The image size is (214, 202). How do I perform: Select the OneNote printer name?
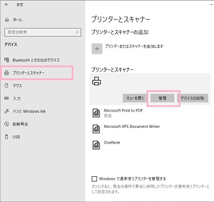(x=112, y=142)
